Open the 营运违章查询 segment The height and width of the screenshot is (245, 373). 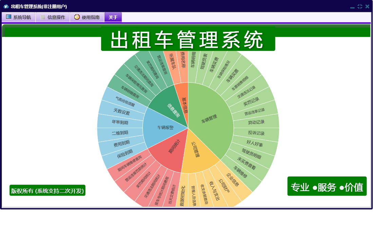tap(162, 65)
